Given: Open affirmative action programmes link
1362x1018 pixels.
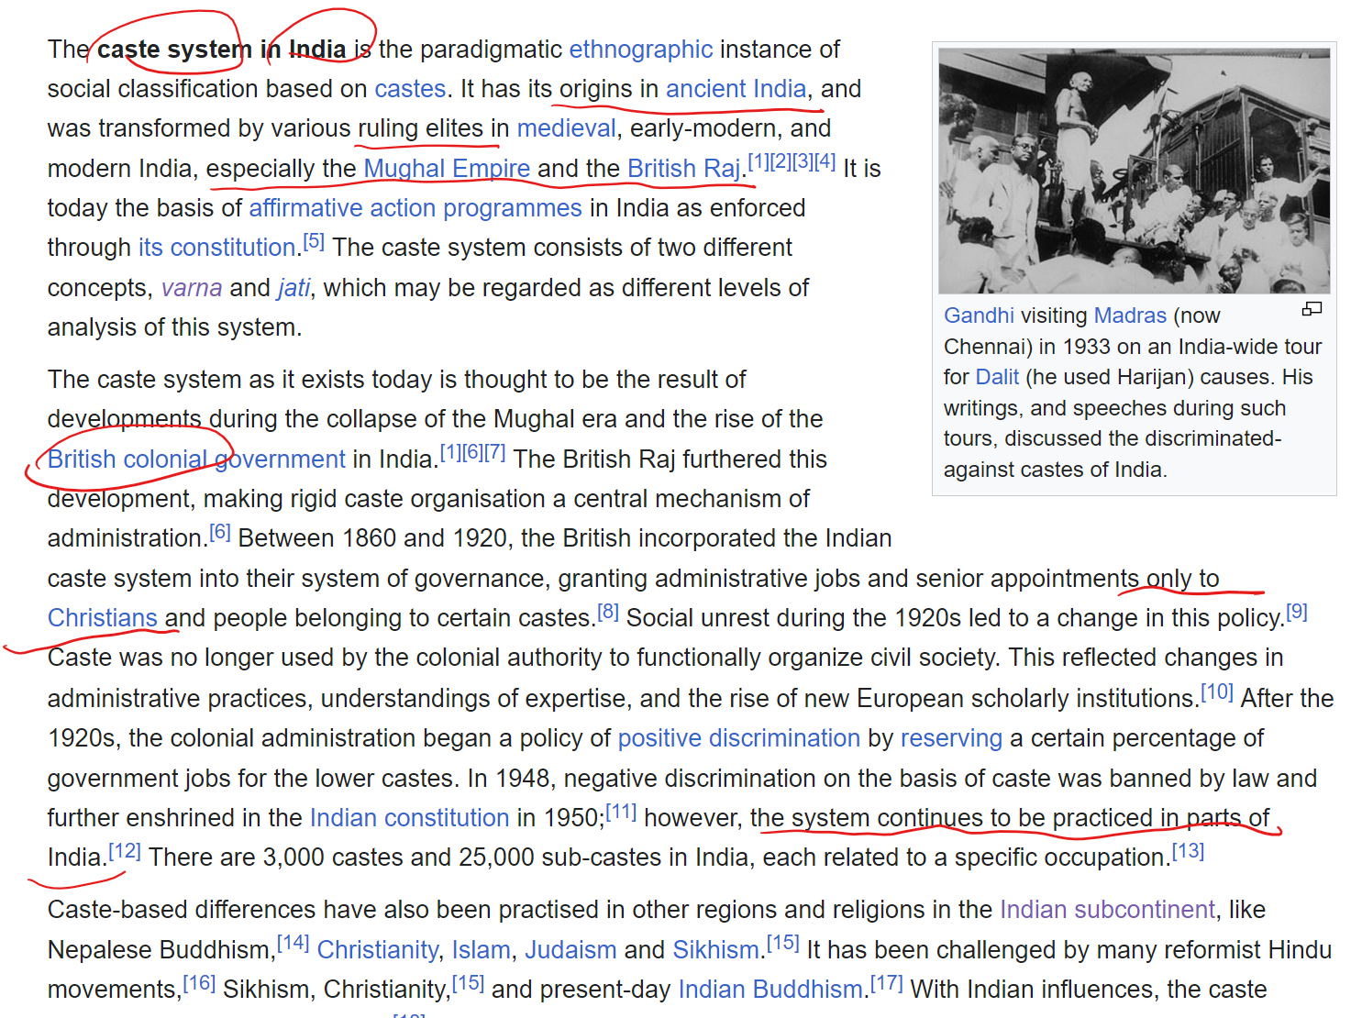Looking at the screenshot, I should 415,208.
